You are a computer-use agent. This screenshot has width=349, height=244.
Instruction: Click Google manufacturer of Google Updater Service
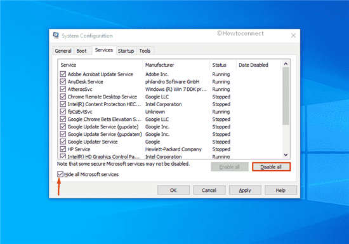tap(153, 142)
